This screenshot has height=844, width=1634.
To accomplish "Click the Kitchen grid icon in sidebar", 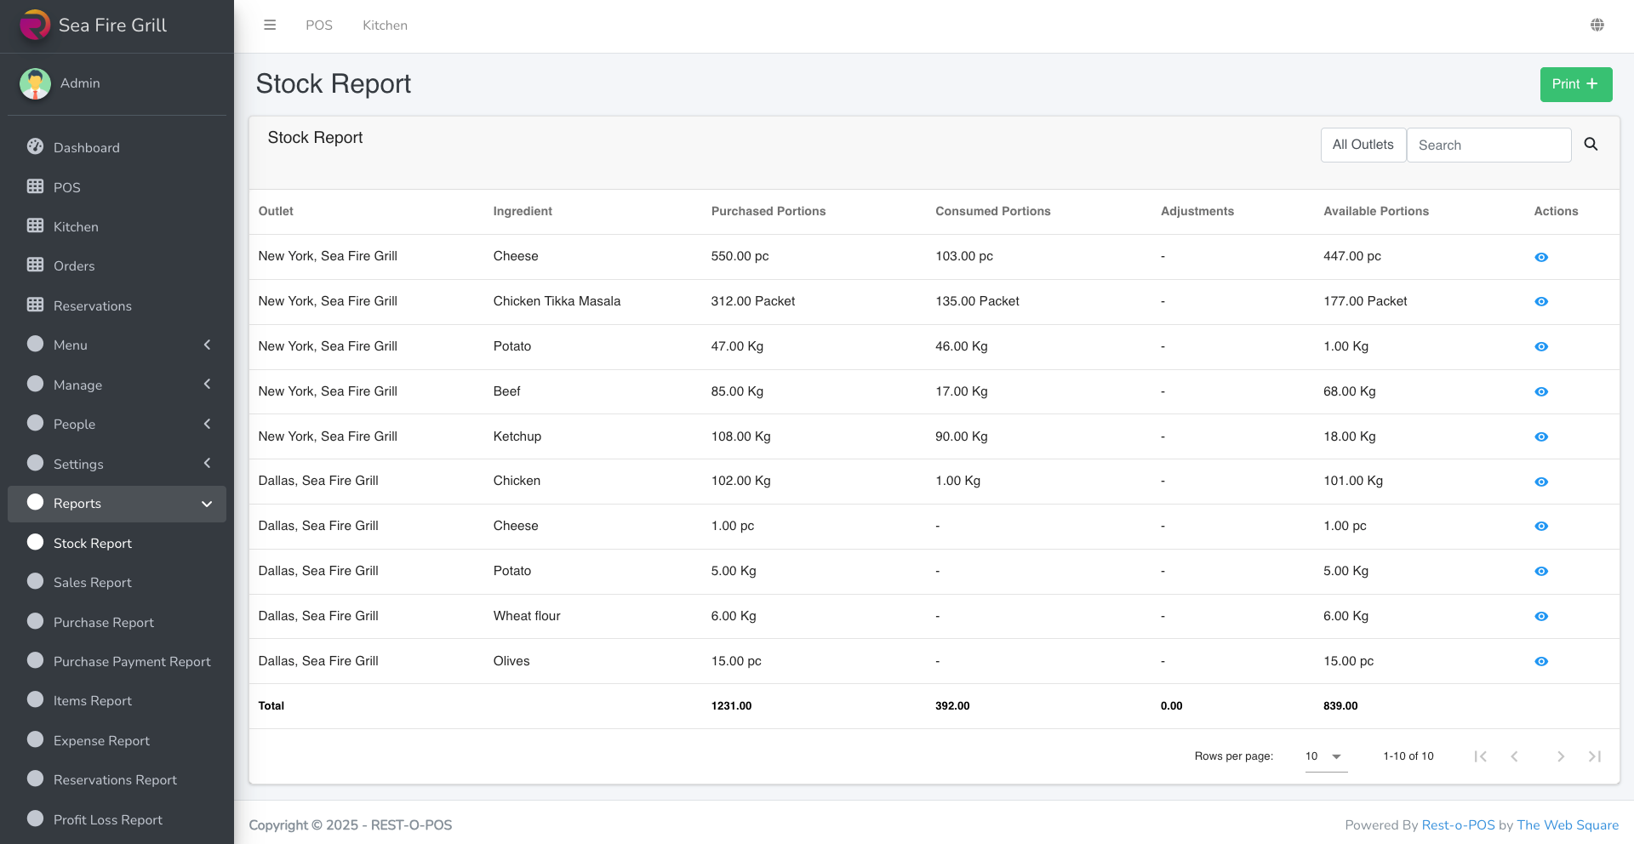I will [x=35, y=225].
